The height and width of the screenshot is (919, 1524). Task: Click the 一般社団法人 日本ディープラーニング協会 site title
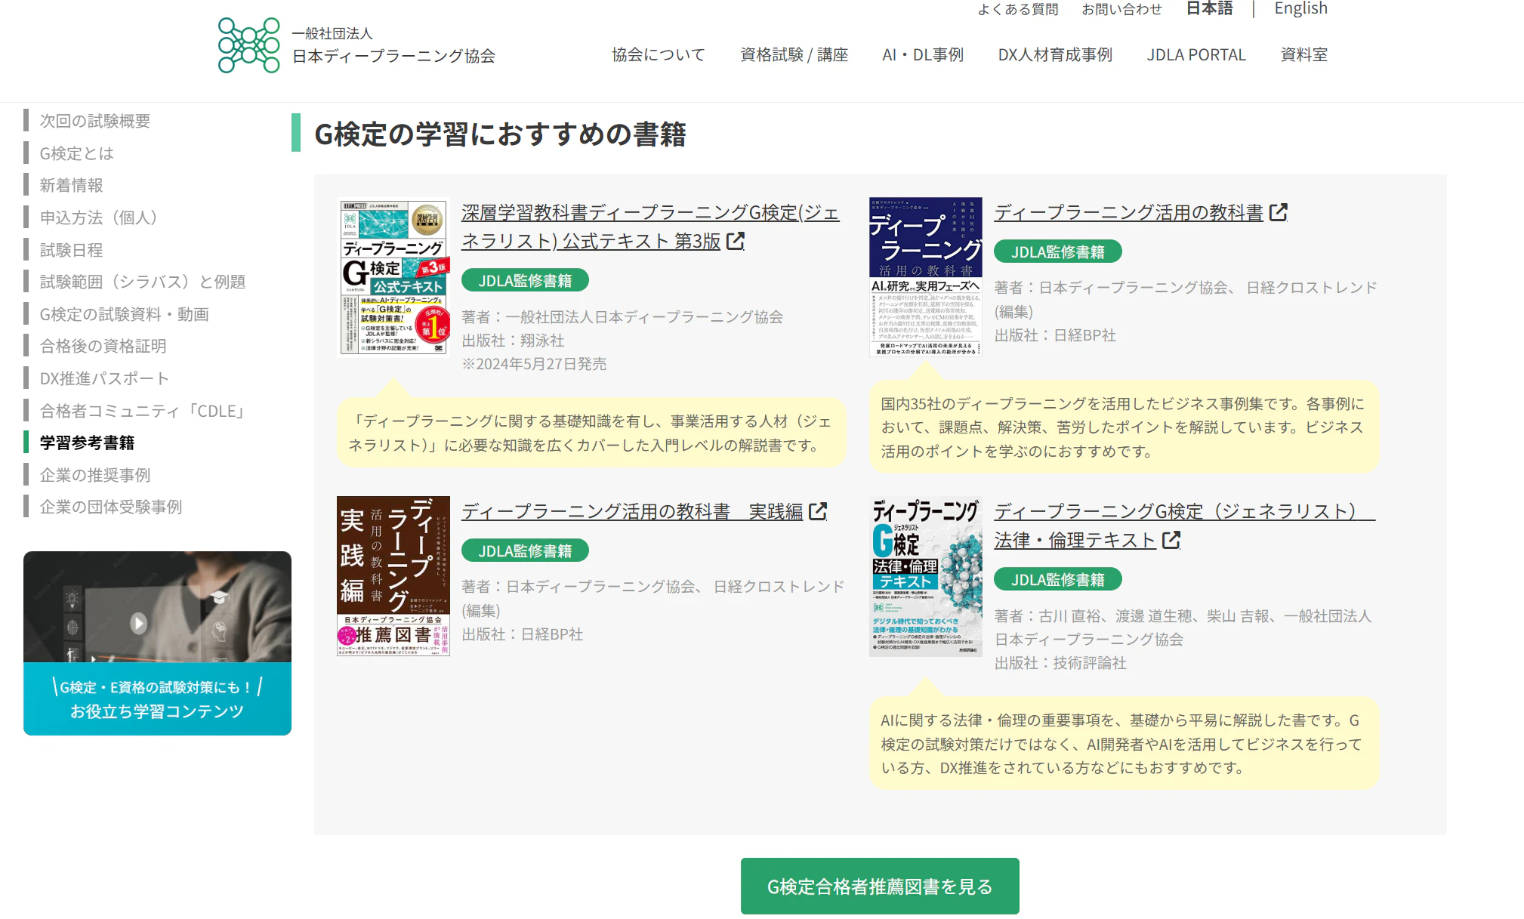[393, 45]
